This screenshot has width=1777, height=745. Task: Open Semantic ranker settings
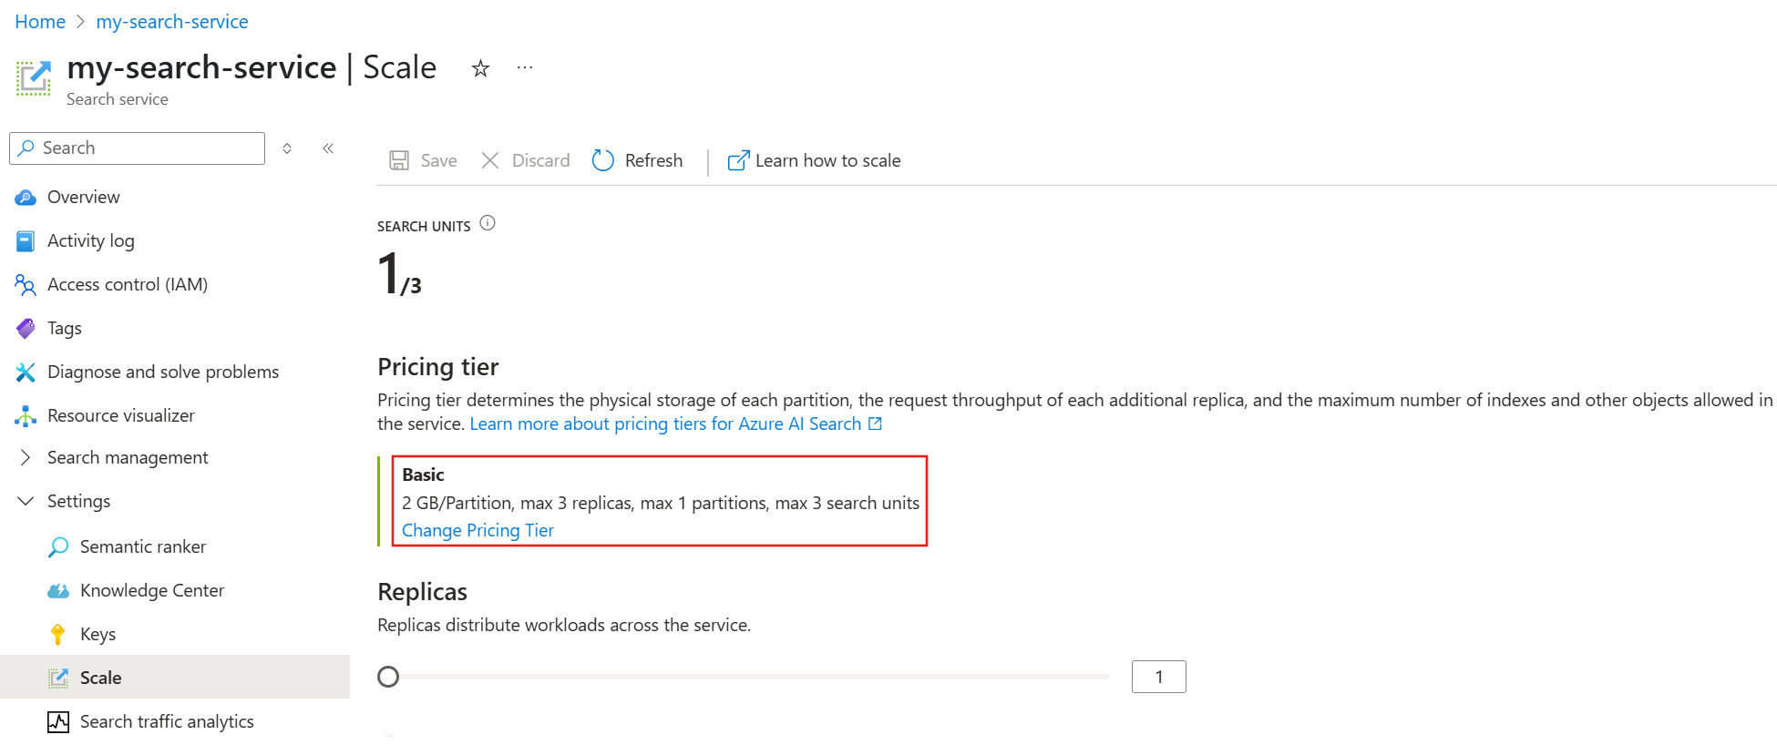pos(142,546)
